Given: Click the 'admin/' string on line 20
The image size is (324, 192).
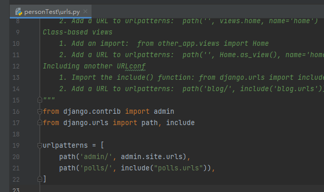Looking at the screenshot, I should 96,156.
